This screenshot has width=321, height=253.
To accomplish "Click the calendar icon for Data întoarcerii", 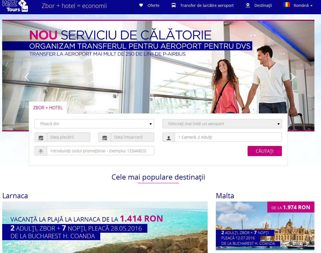I will [x=105, y=137].
